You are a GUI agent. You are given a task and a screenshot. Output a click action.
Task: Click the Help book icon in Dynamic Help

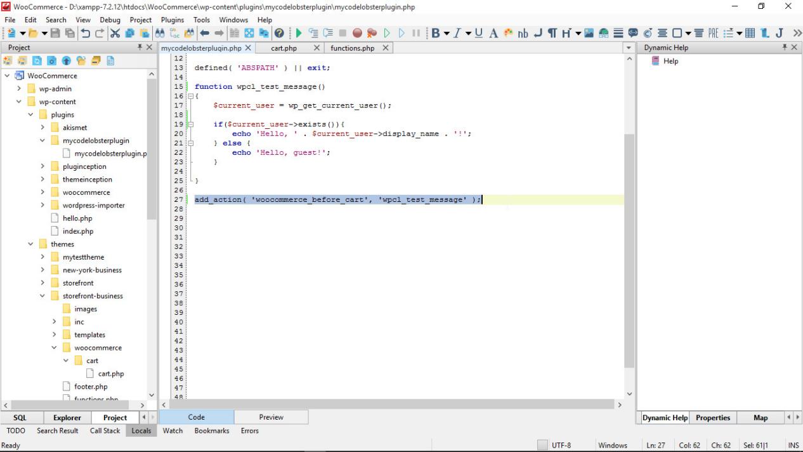point(656,61)
